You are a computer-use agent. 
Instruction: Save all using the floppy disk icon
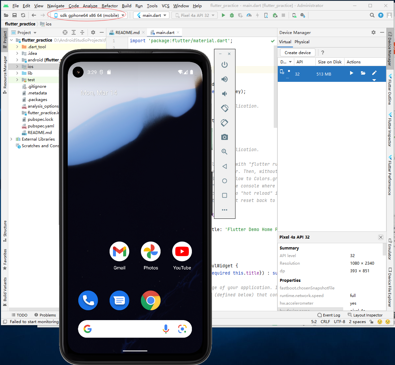[x=14, y=16]
